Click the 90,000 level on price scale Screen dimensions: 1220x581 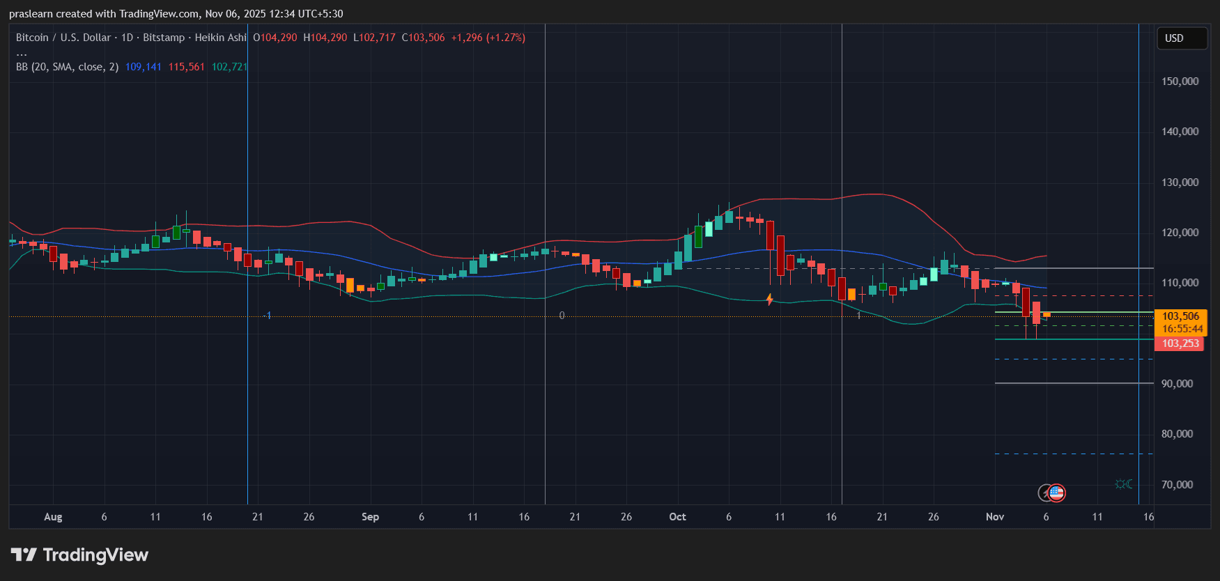(x=1177, y=384)
